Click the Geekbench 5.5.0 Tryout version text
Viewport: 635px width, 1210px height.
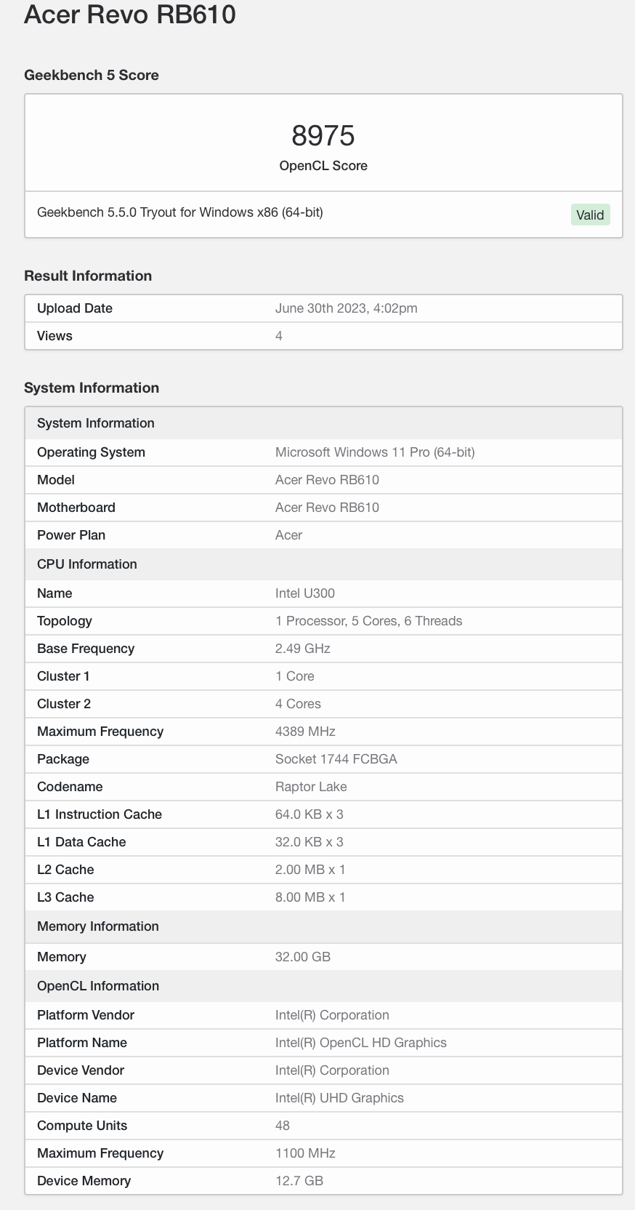tap(180, 212)
